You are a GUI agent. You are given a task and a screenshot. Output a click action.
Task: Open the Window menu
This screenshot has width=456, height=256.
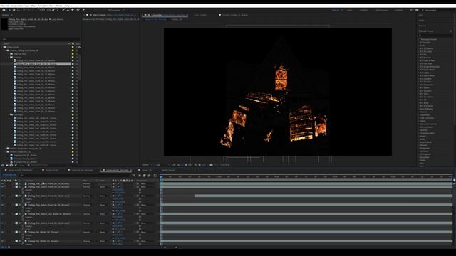coord(59,6)
